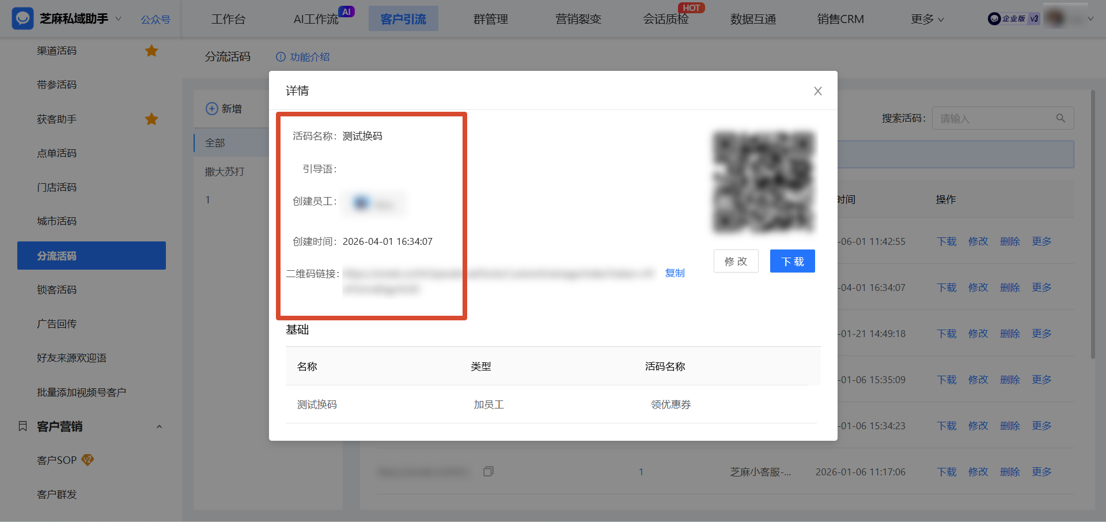Screen dimensions: 1106x522
Task: Click the 修改 button in the dialog
Action: pos(736,261)
